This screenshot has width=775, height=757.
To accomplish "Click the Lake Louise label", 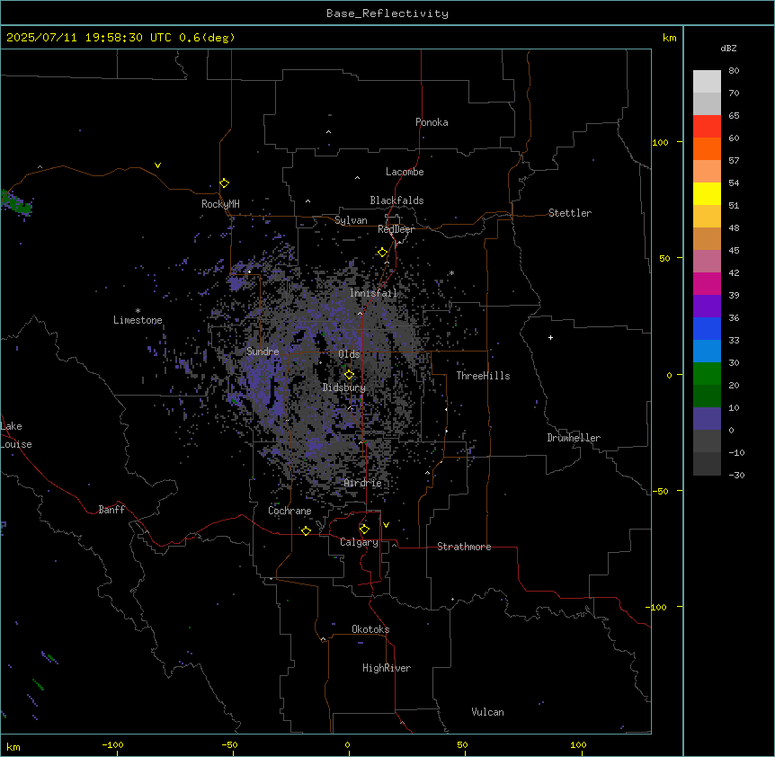I will 16,435.
